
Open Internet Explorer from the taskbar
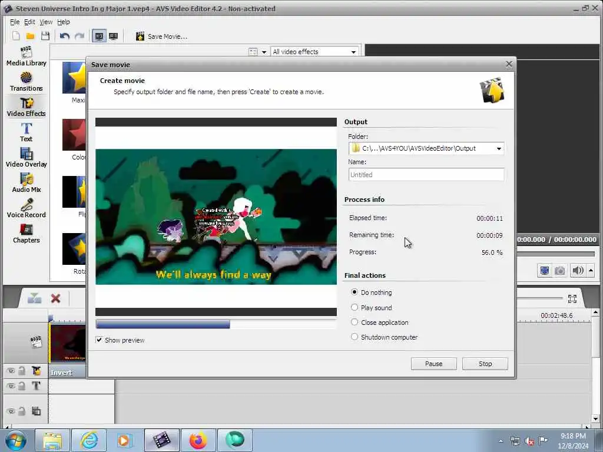89,440
